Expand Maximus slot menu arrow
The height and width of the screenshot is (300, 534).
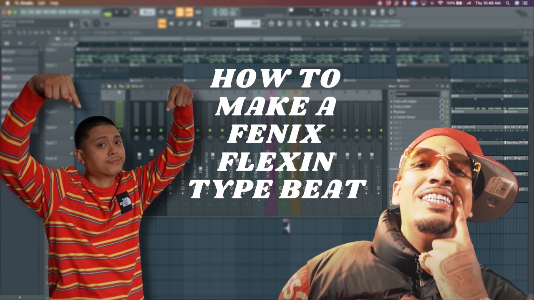pos(391,112)
